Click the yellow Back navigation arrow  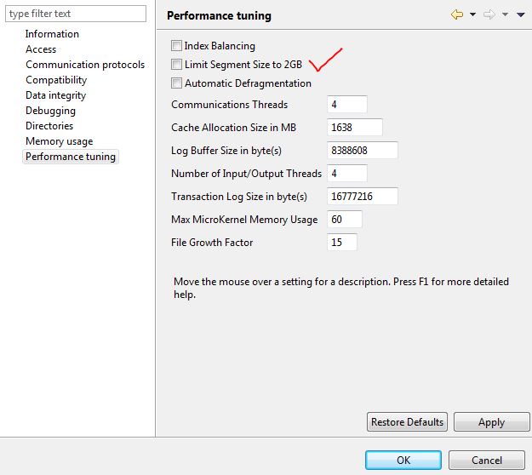457,14
